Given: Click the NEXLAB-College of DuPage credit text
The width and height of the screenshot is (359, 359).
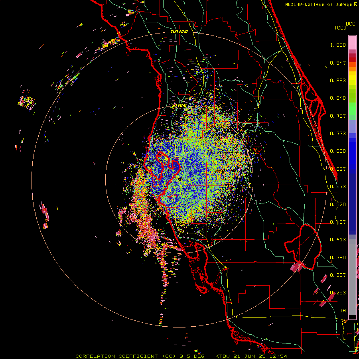Looking at the screenshot, I should (319, 4).
